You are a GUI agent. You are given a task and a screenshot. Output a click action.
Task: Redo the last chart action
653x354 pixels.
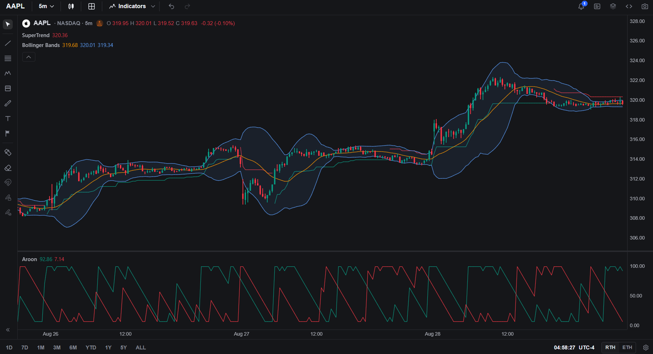click(187, 6)
